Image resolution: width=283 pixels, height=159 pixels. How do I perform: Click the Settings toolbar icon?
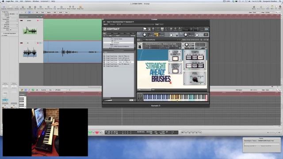[x=17, y=8]
